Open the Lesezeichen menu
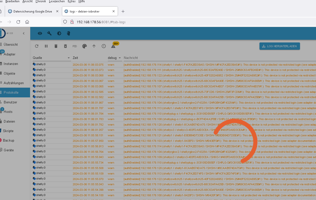This screenshot has width=316, height=200. [x=57, y=1]
